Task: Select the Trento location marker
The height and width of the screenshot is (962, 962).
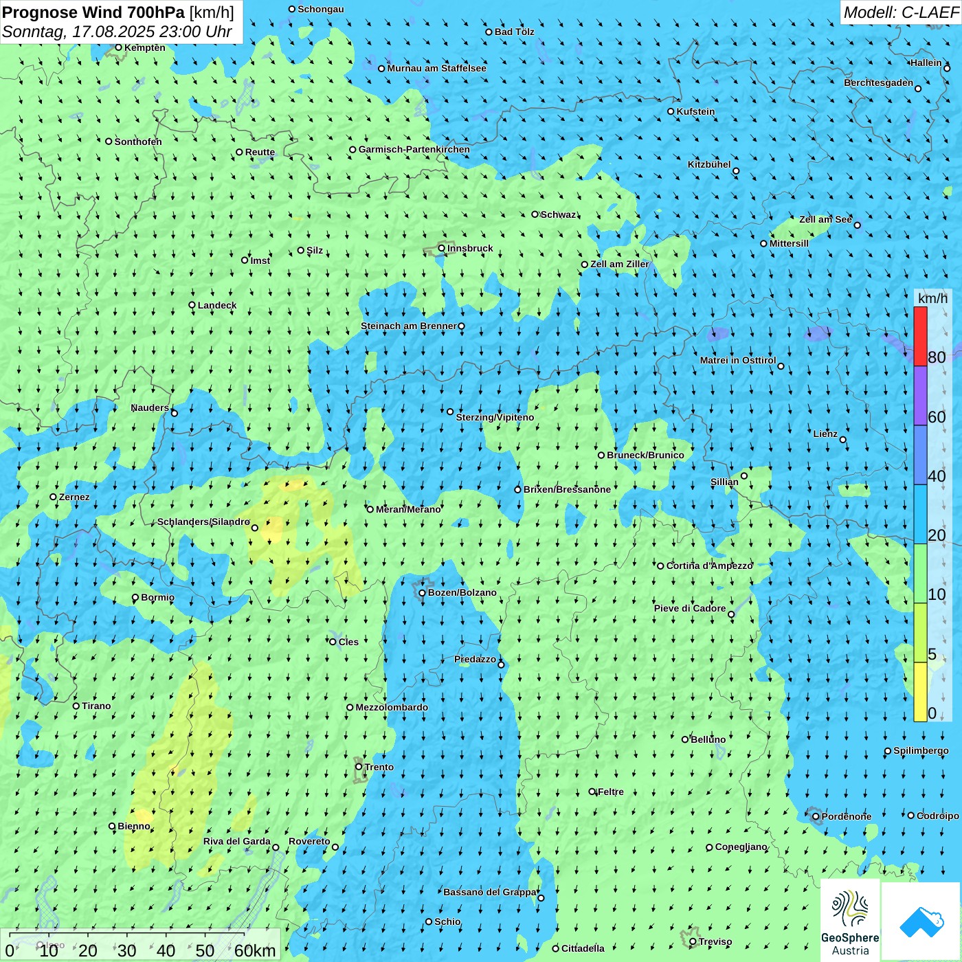Action: [x=359, y=767]
